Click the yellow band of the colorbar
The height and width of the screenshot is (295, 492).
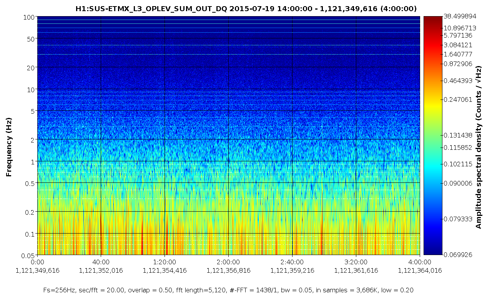click(x=433, y=106)
